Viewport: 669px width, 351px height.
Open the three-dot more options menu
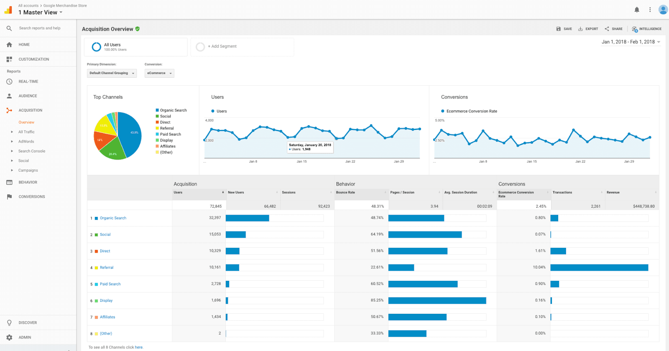click(650, 10)
